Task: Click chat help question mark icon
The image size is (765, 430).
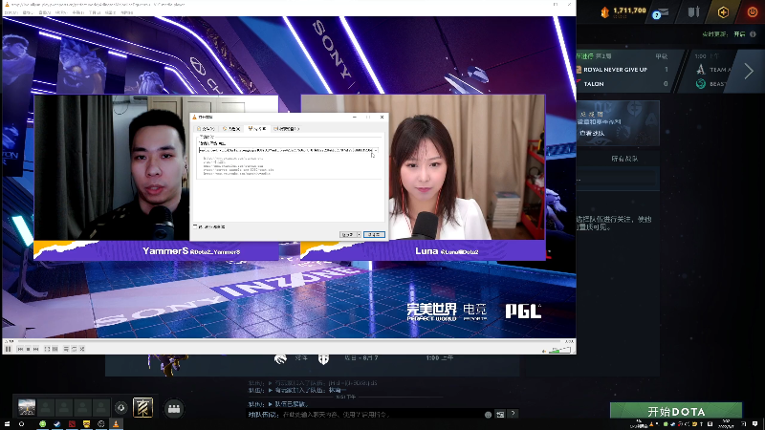Action: [x=513, y=414]
